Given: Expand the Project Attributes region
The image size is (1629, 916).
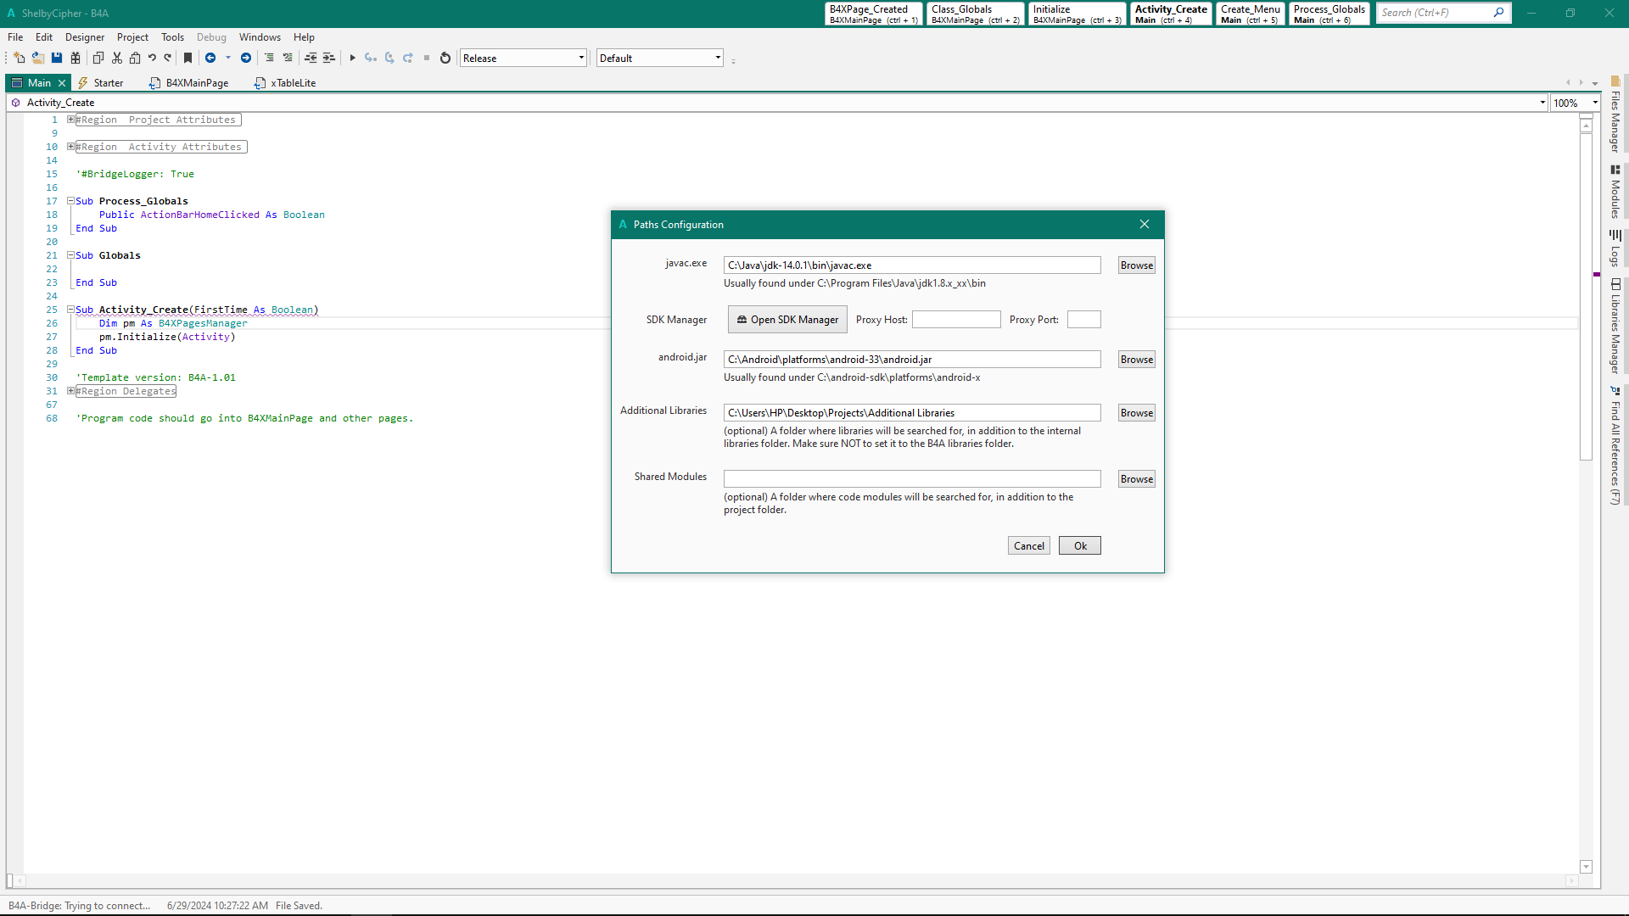Looking at the screenshot, I should (71, 120).
